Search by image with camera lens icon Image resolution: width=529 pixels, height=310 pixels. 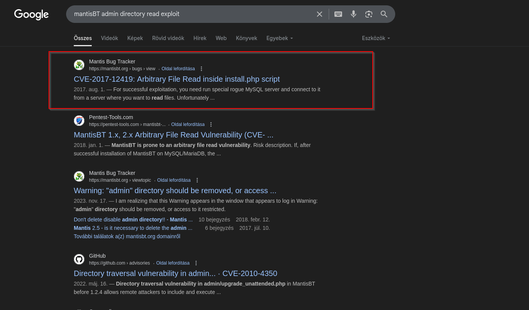coord(369,14)
